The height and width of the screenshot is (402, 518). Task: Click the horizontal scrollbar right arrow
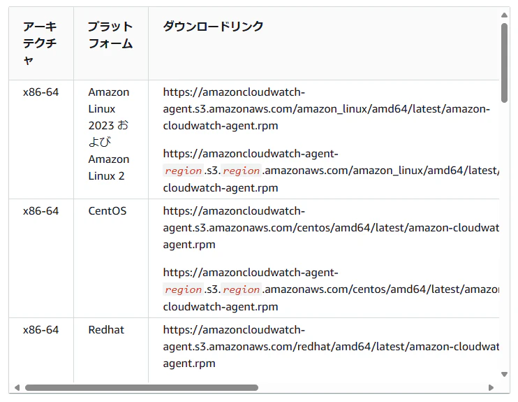coord(491,387)
